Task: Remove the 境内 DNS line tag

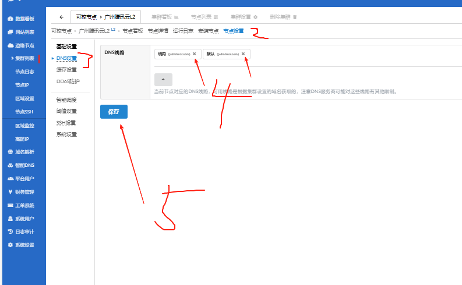Action: point(195,54)
